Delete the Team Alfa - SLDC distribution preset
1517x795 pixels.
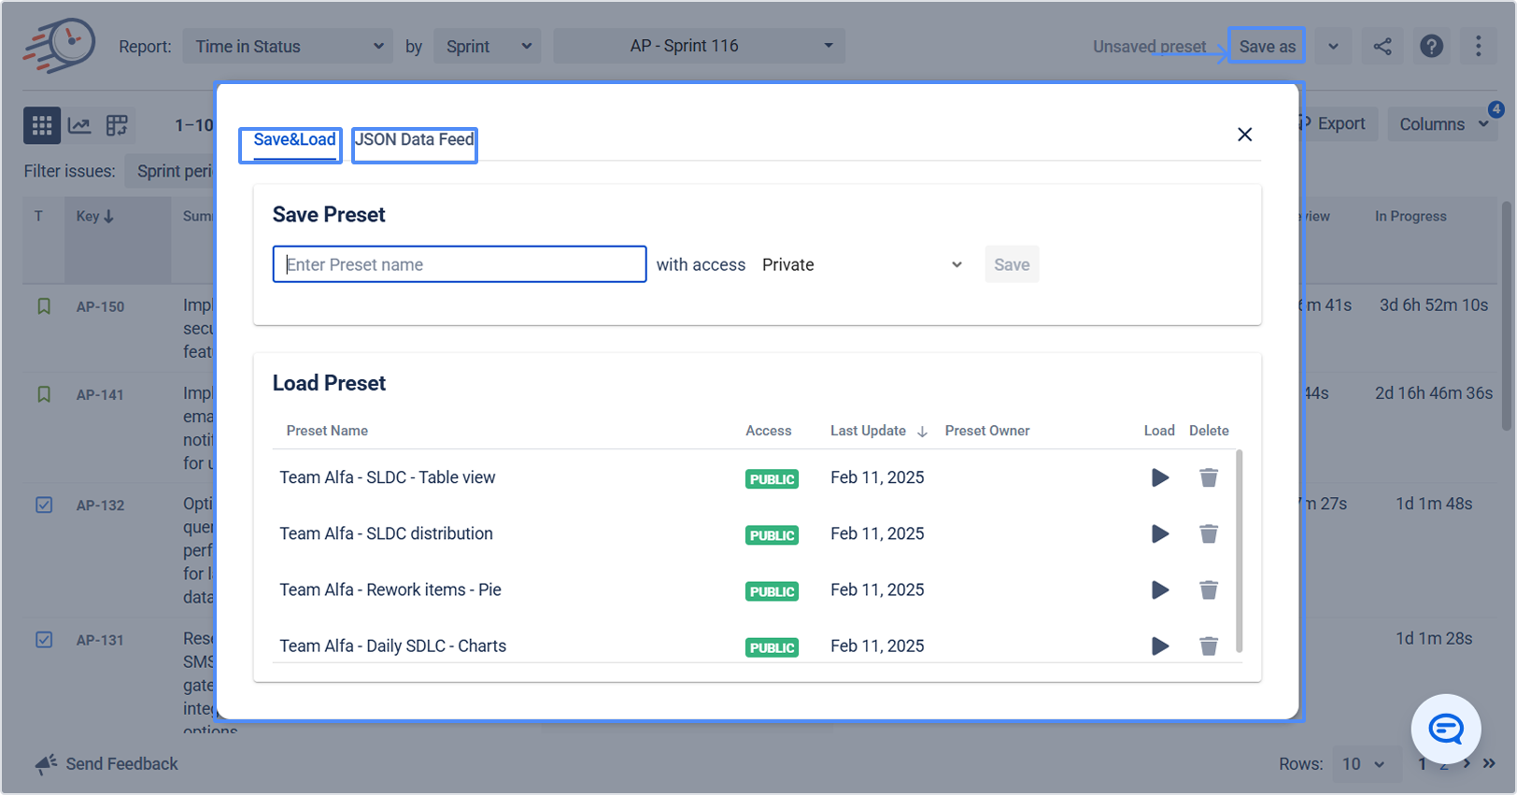1208,533
